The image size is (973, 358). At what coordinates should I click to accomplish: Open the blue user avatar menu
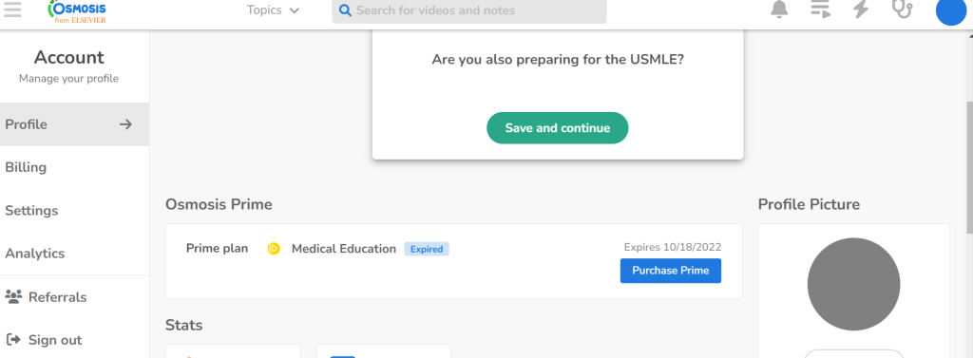950,10
